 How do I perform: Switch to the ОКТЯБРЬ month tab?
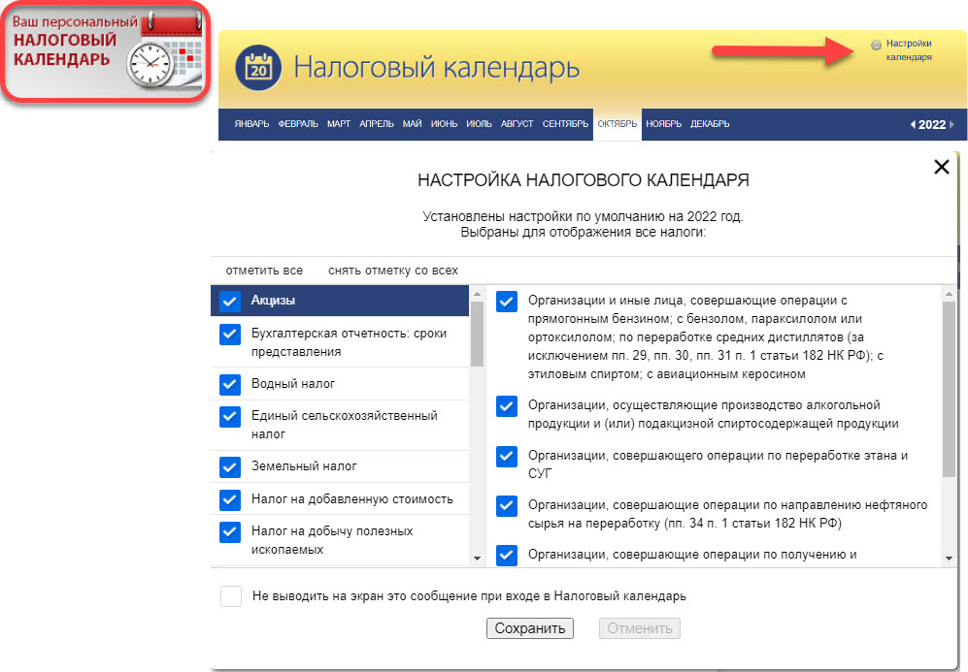[x=618, y=124]
